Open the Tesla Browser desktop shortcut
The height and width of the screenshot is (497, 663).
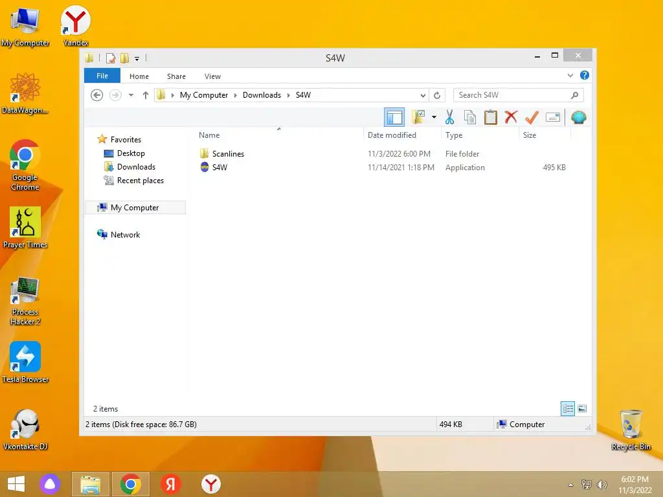[25, 362]
